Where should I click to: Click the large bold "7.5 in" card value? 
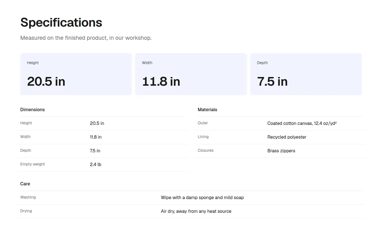[x=272, y=81]
